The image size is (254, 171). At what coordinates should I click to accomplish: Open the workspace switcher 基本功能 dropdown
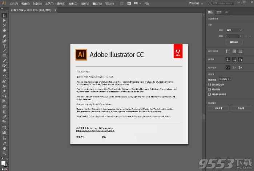coord(196,3)
